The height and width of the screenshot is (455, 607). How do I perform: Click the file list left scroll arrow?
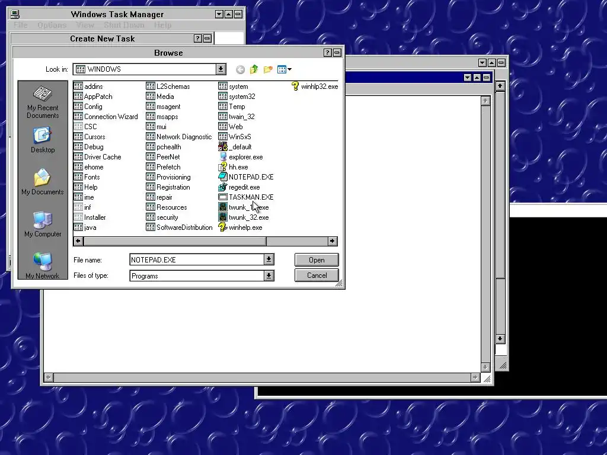click(78, 241)
